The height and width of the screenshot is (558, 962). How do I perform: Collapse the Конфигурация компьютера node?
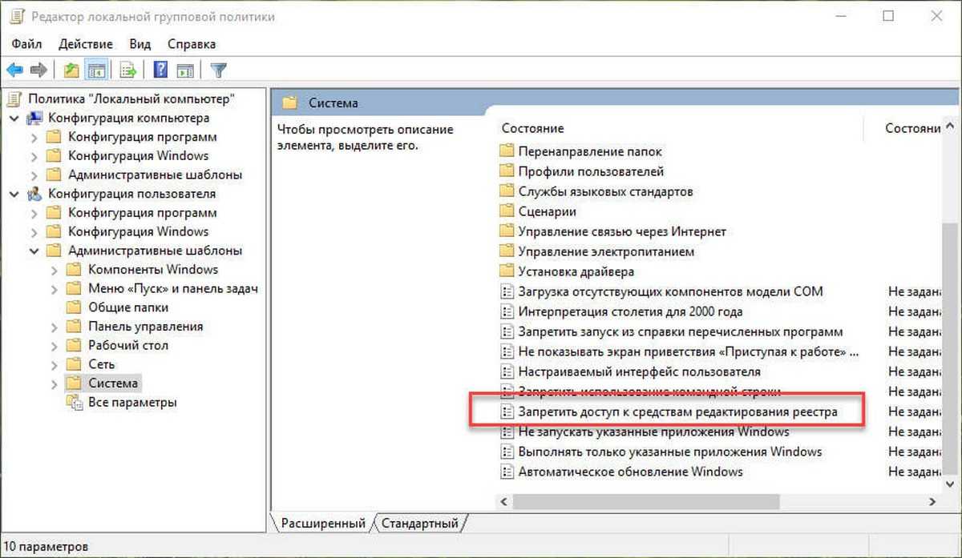(14, 118)
